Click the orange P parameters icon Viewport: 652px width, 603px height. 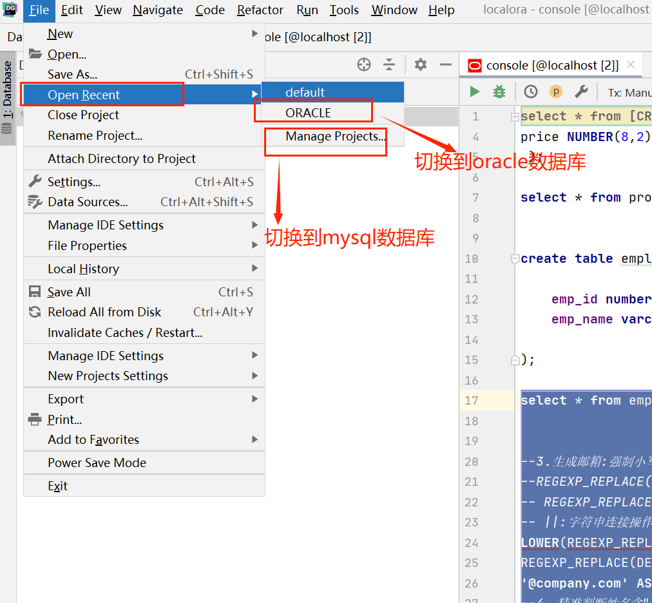click(x=556, y=91)
